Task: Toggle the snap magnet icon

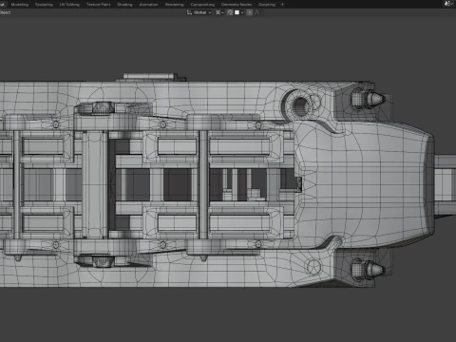Action: coord(230,12)
